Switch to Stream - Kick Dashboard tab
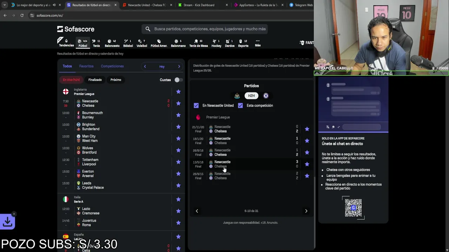The image size is (449, 252). coord(203,5)
